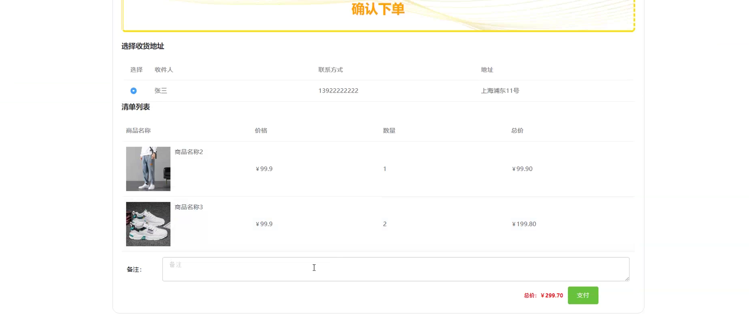
Task: Click the 商品名称 column header
Action: click(x=138, y=131)
